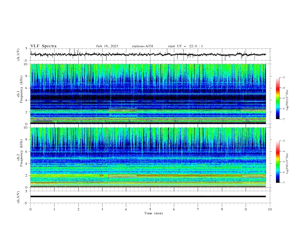This screenshot has width=304, height=235.
Task: Click time axis tick label "8"
Action: 222,209
